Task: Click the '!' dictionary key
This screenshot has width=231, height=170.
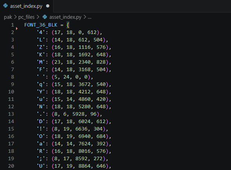Action: pyautogui.click(x=41, y=129)
